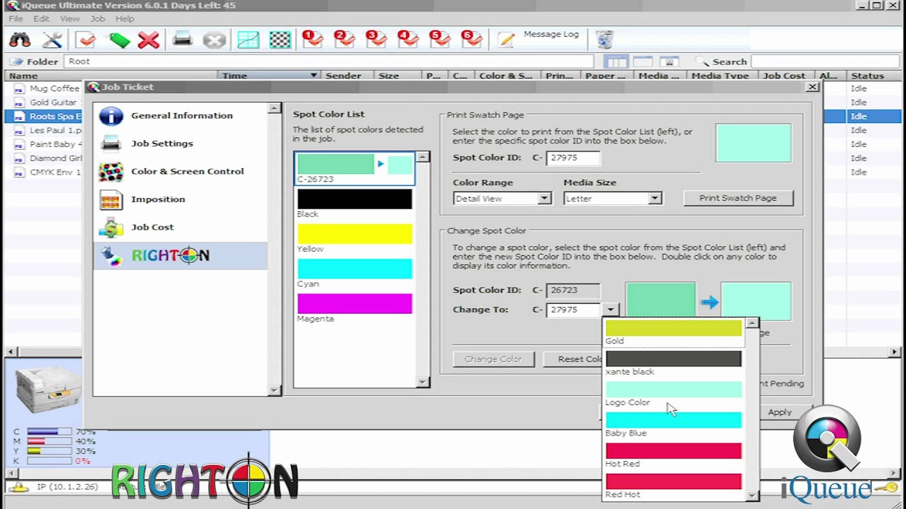906x509 pixels.
Task: Click the red X delete job icon
Action: coord(149,40)
